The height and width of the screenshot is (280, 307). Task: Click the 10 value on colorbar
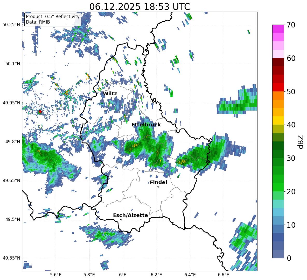pyautogui.click(x=291, y=225)
